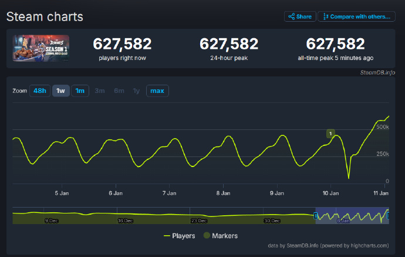Click the chart line's sharp dip on 10 Jan
This screenshot has width=405, height=257.
pos(349,176)
